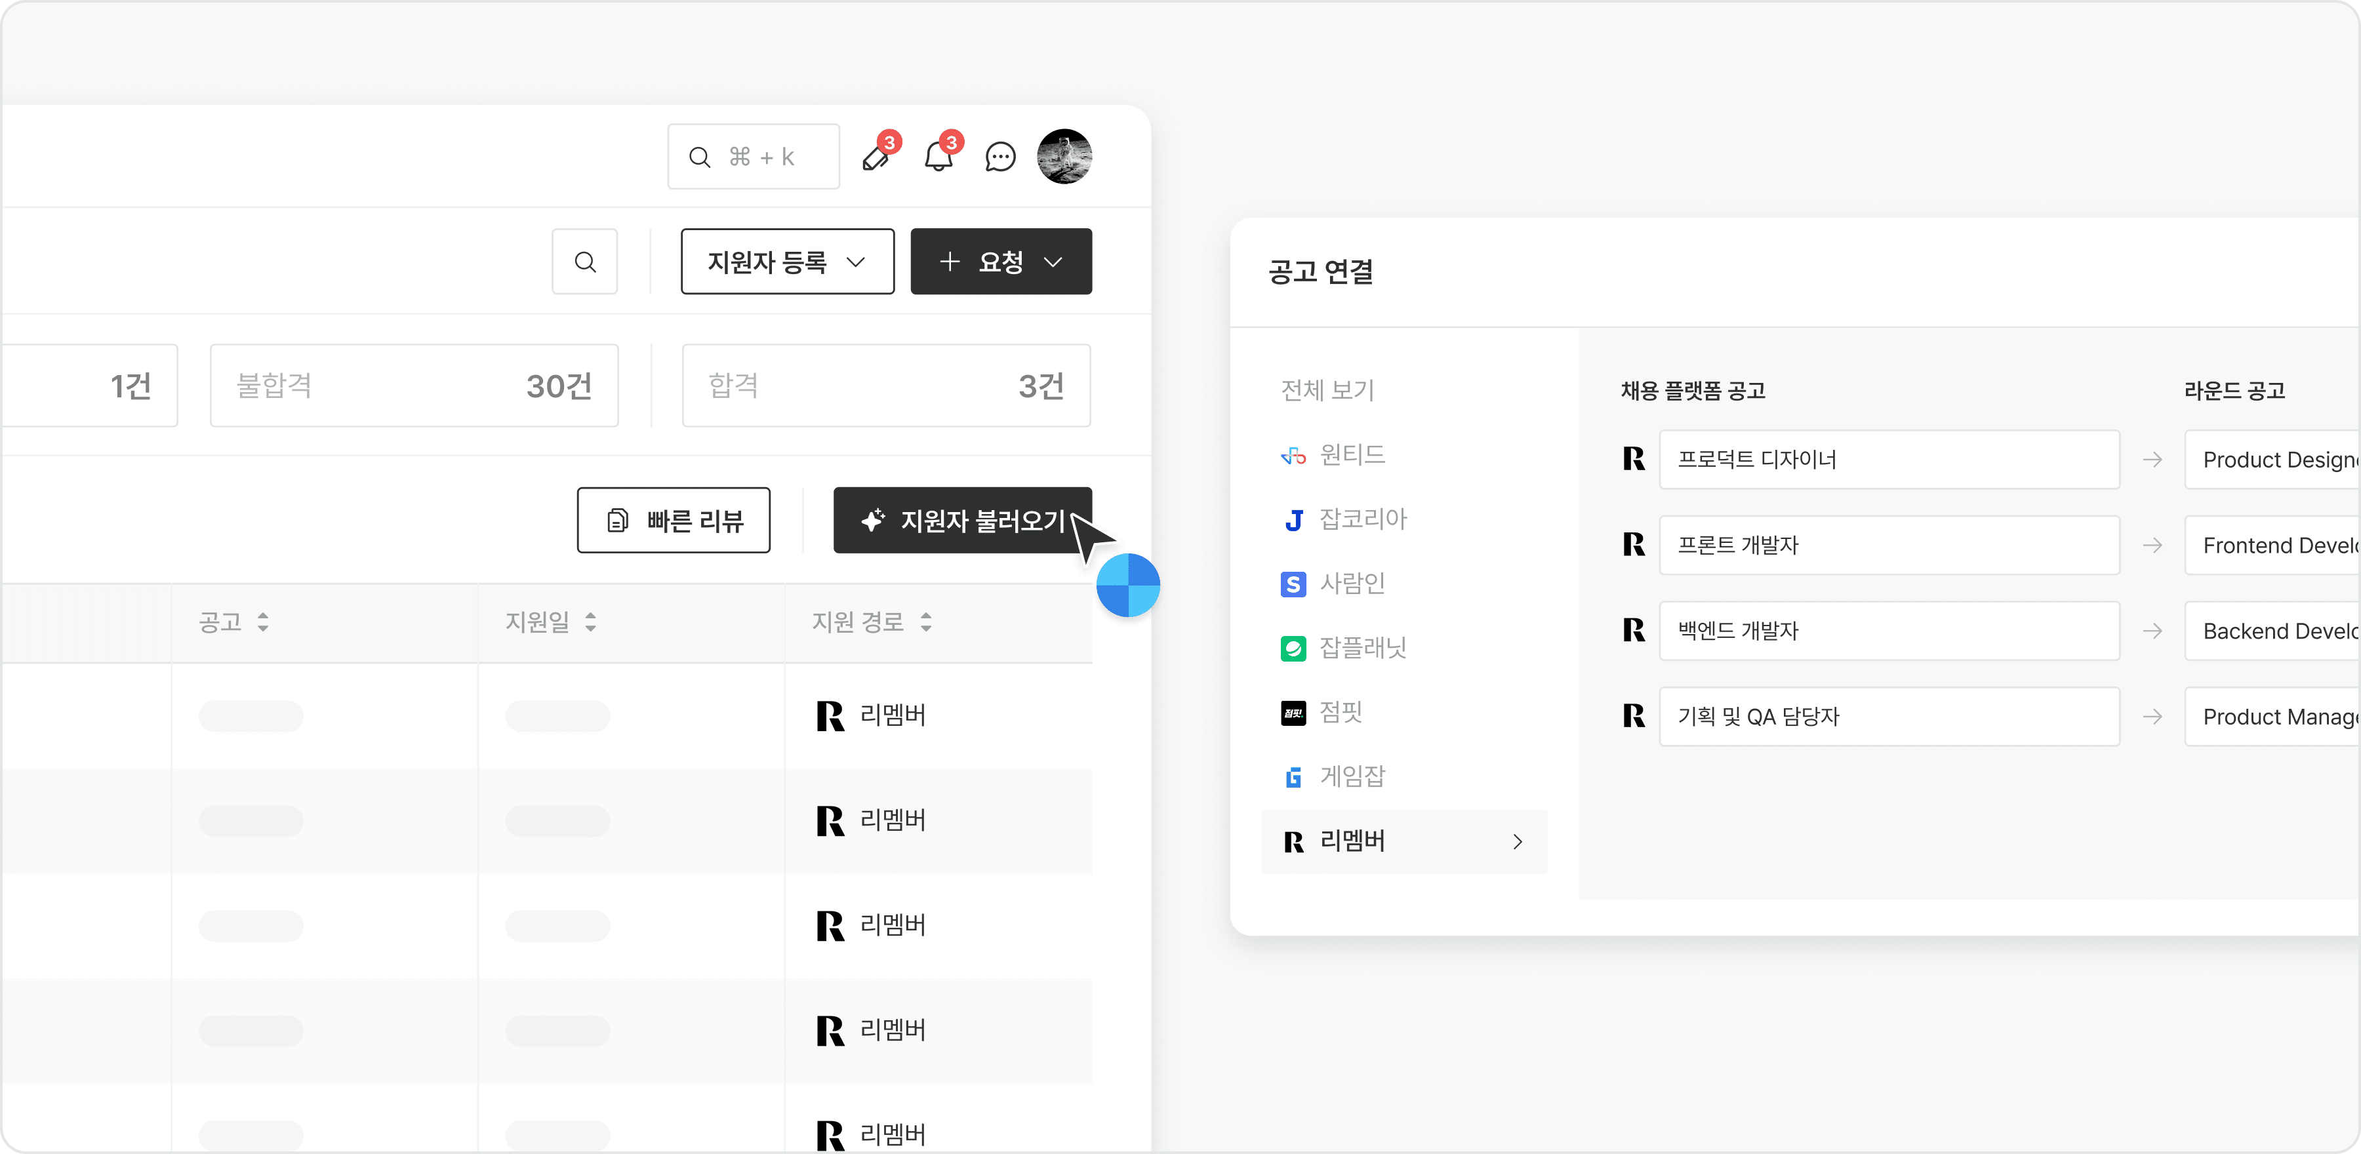
Task: Click the 게임잡 G logo icon
Action: (1293, 778)
